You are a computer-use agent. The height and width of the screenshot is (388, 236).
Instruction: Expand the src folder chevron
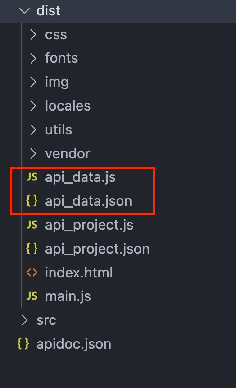tap(24, 320)
